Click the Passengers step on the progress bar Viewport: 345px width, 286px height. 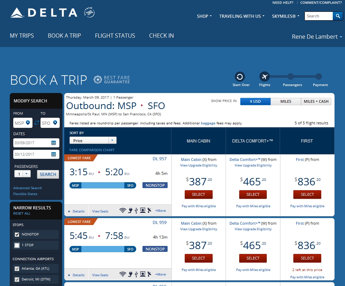pyautogui.click(x=292, y=76)
